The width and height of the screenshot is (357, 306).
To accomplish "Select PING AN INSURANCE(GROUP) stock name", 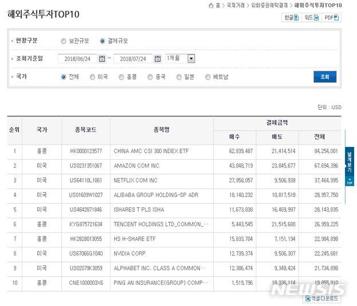I will point(161,282).
